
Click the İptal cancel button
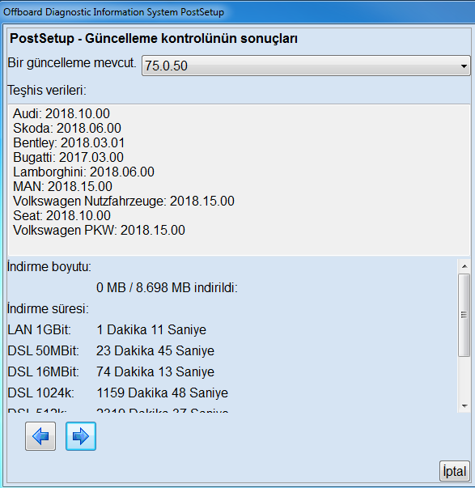[x=455, y=471]
